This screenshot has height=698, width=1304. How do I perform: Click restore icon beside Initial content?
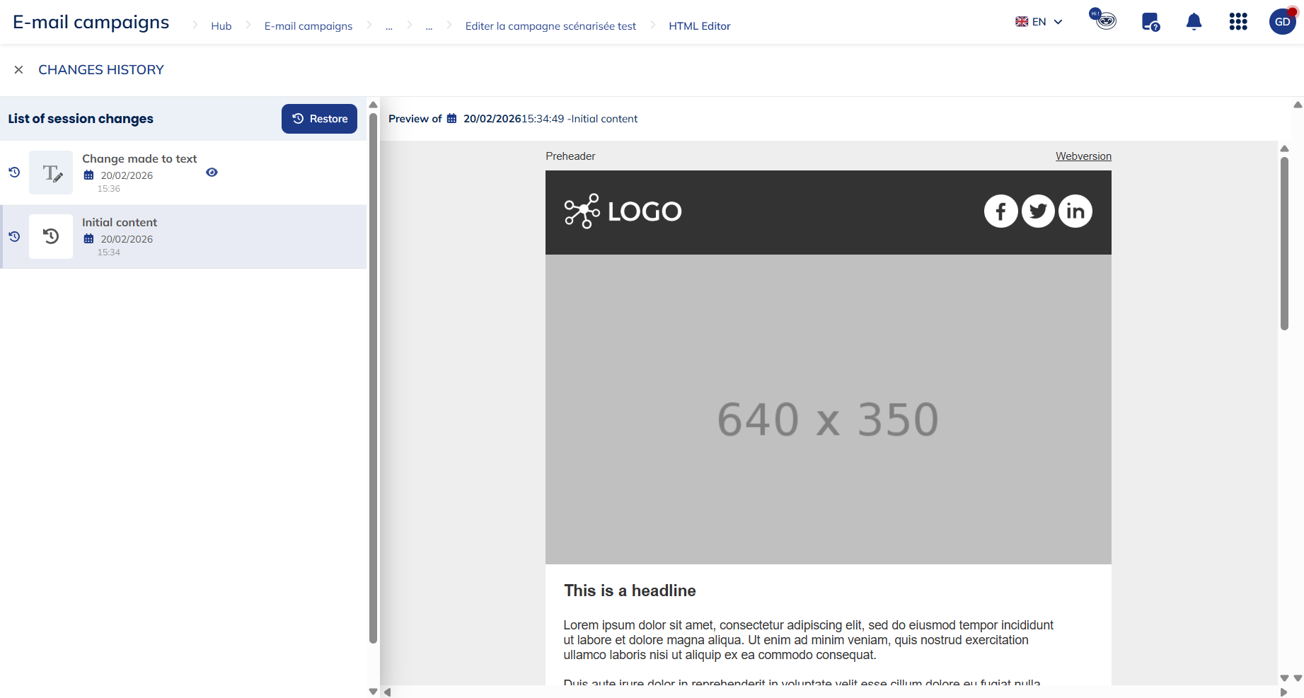click(14, 236)
